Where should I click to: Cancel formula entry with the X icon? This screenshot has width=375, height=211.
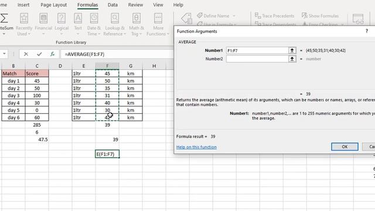click(26, 55)
